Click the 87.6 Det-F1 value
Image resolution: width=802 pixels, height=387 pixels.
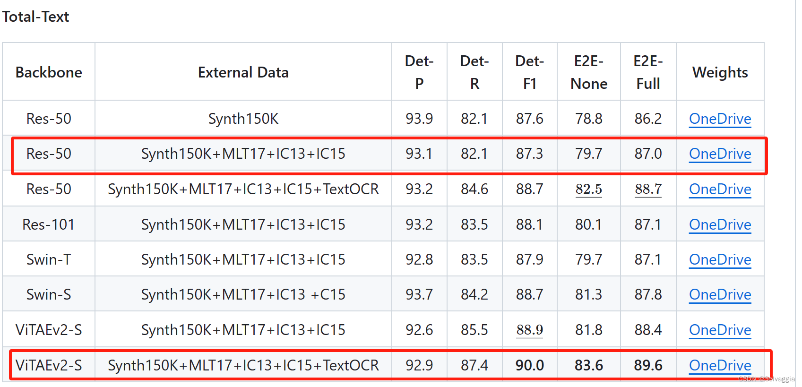coord(530,119)
